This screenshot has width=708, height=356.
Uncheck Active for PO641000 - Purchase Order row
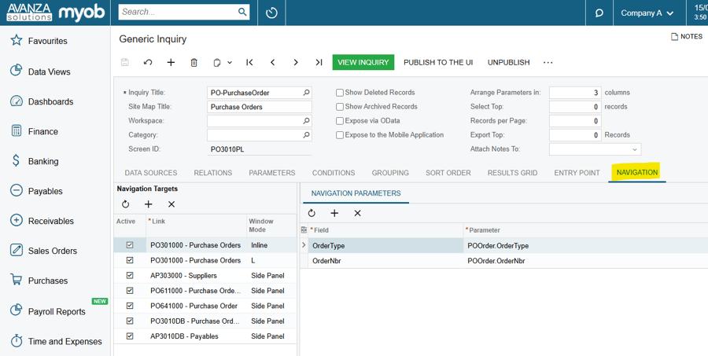pyautogui.click(x=130, y=306)
